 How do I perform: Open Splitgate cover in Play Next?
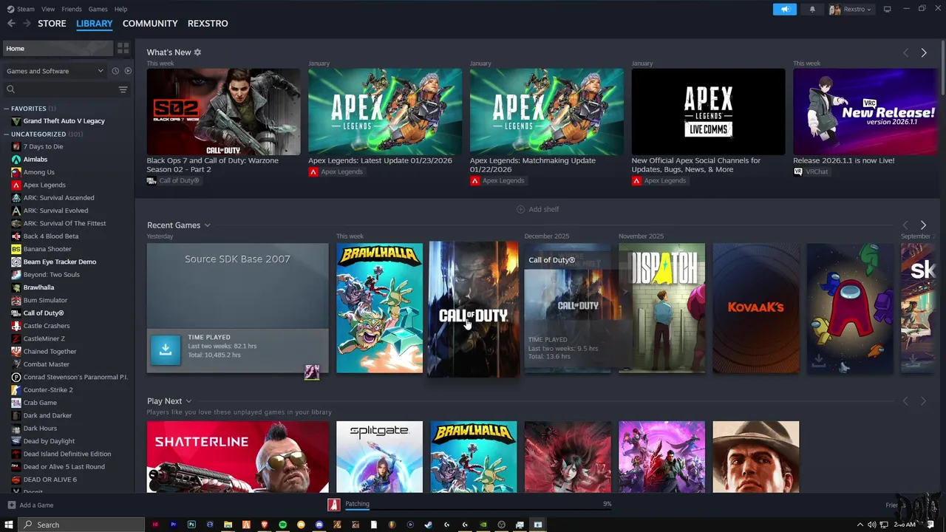(379, 457)
